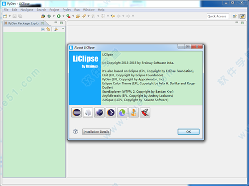Image resolution: width=249 pixels, height=186 pixels.
Task: Click the red tool plugin icon
Action: point(145,113)
